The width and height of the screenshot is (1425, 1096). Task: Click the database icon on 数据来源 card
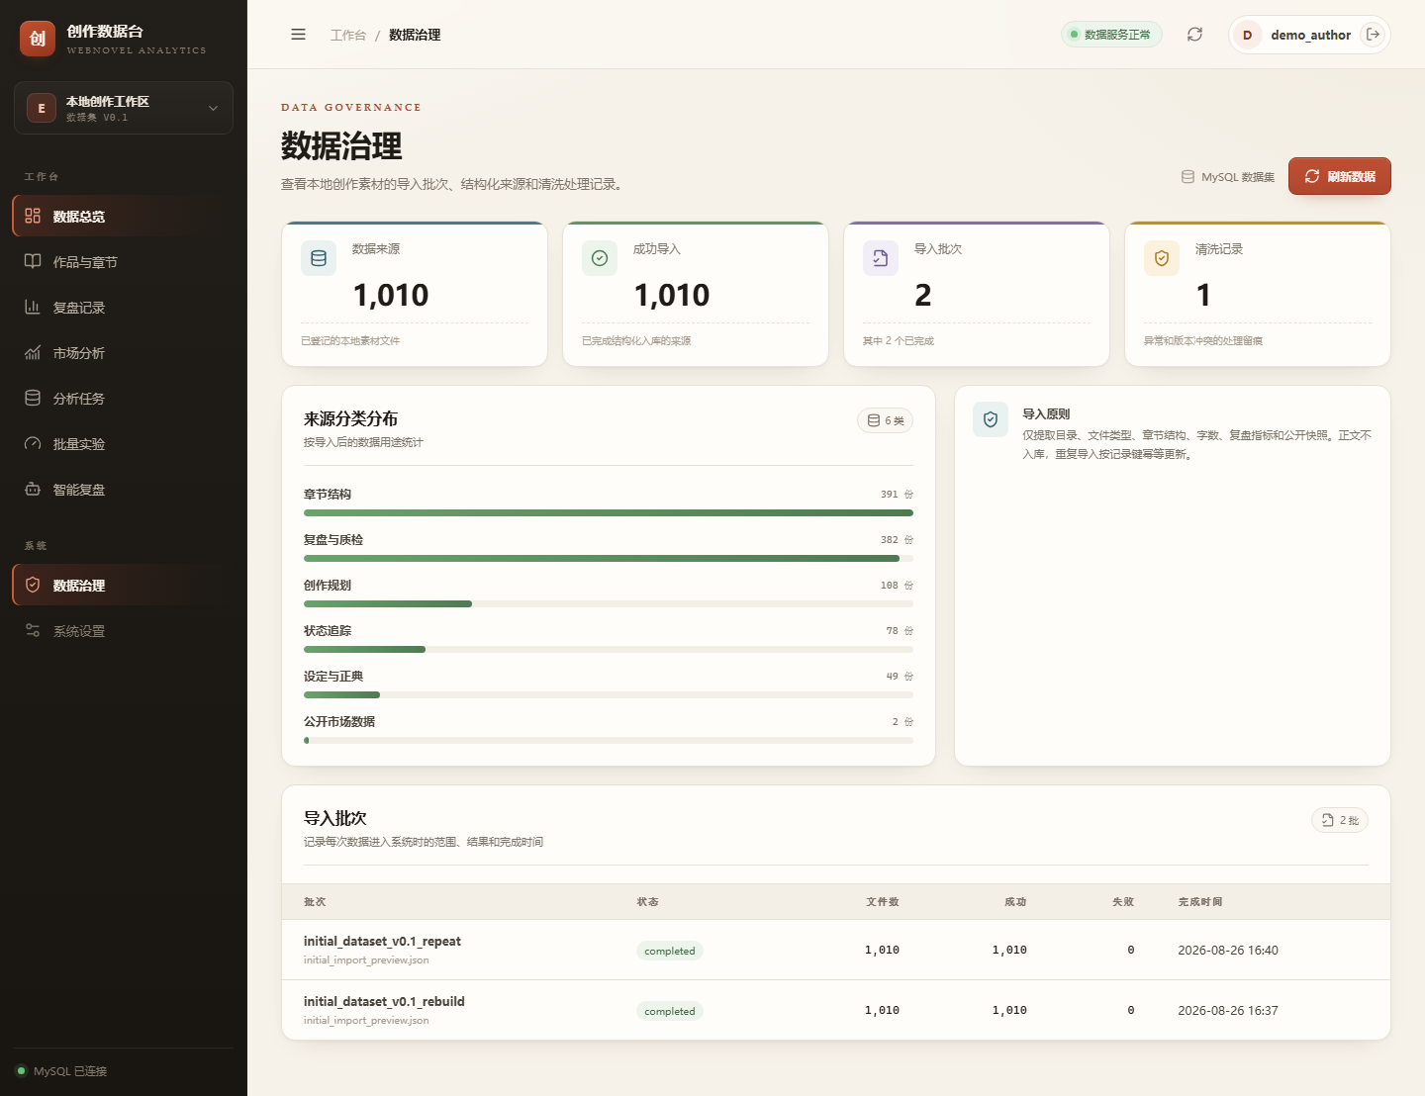319,258
